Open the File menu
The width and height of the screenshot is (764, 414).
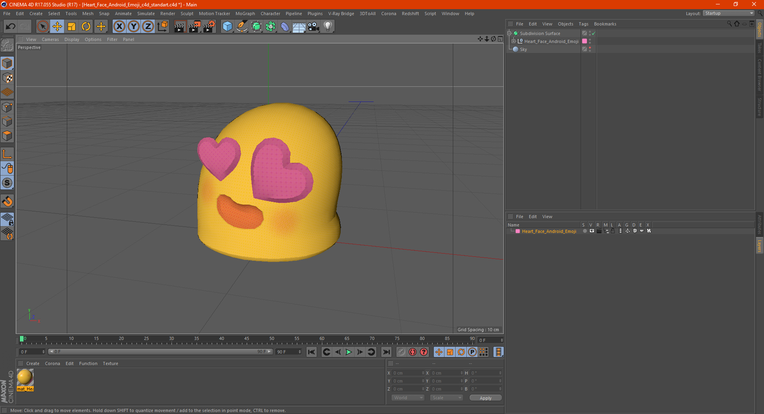[7, 14]
